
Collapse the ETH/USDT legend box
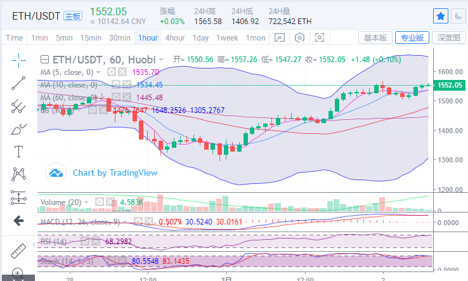(44, 60)
